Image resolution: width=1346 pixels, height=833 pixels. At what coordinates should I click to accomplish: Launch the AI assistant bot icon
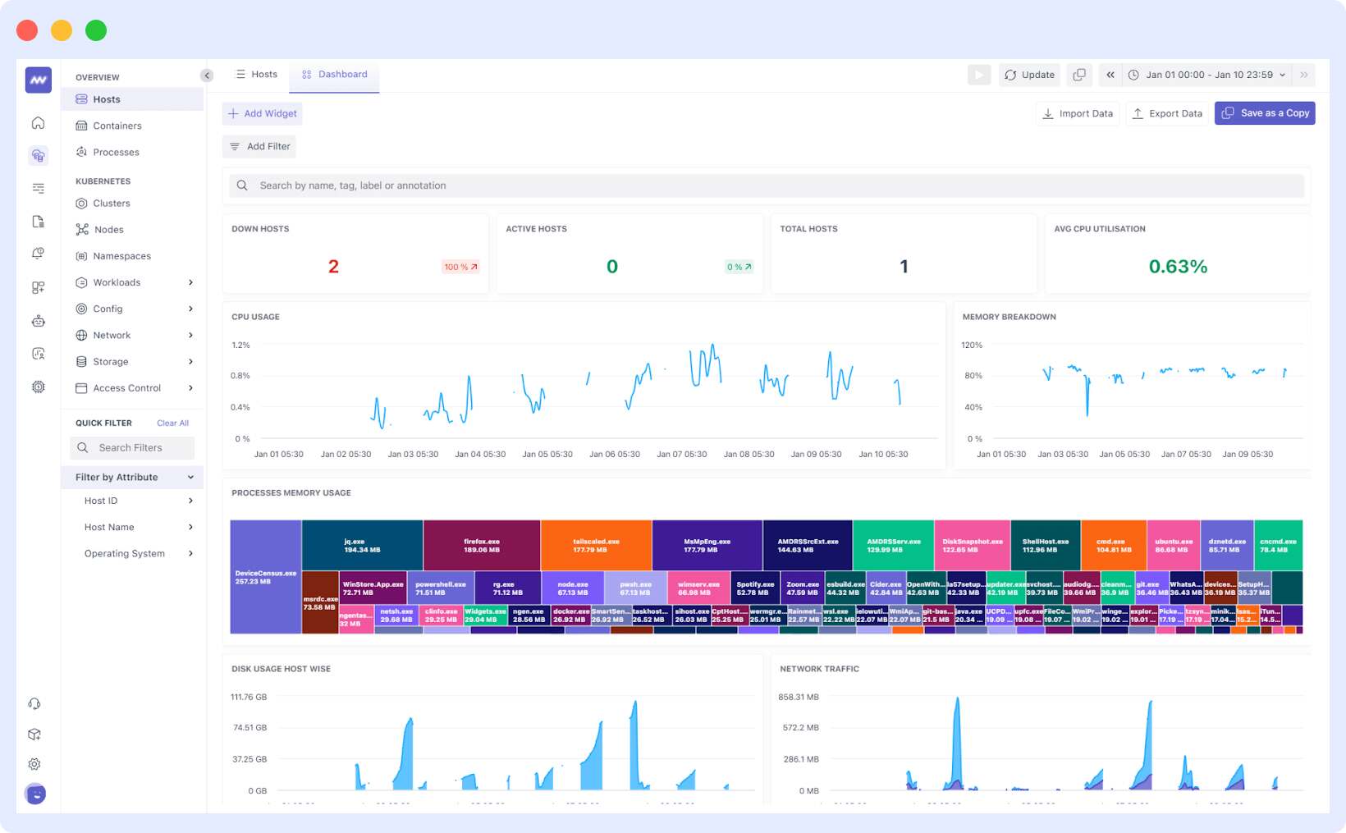pyautogui.click(x=38, y=321)
